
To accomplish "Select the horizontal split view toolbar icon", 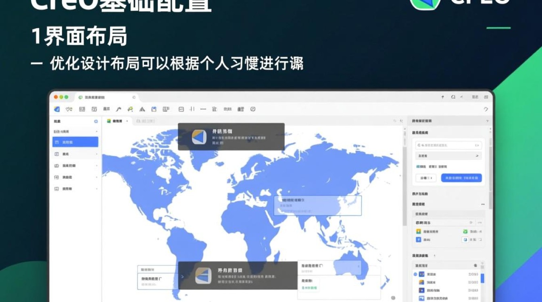I will coord(182,109).
